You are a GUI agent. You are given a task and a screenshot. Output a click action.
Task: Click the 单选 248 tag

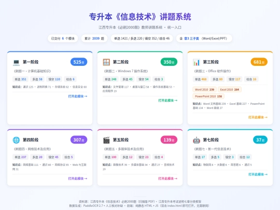pos(110,79)
